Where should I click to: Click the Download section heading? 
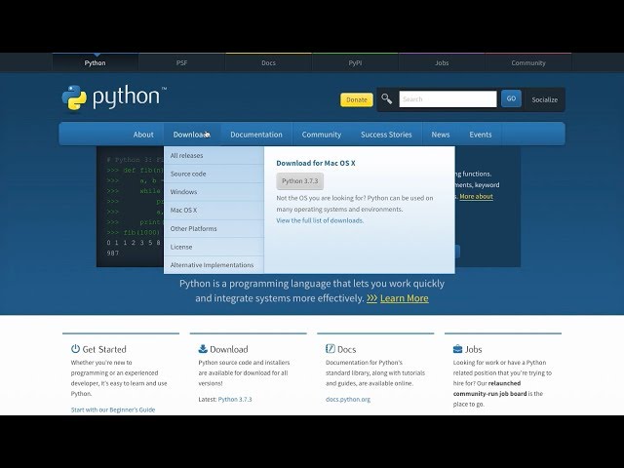[229, 349]
